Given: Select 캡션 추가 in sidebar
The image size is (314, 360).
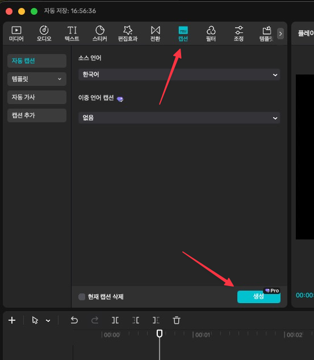Looking at the screenshot, I should point(37,115).
